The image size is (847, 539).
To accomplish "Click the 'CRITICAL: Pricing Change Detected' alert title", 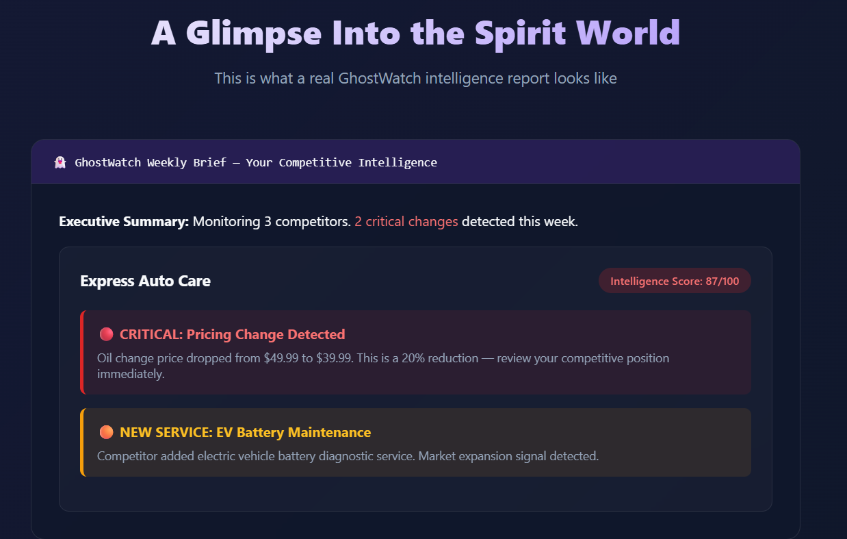I will click(232, 334).
